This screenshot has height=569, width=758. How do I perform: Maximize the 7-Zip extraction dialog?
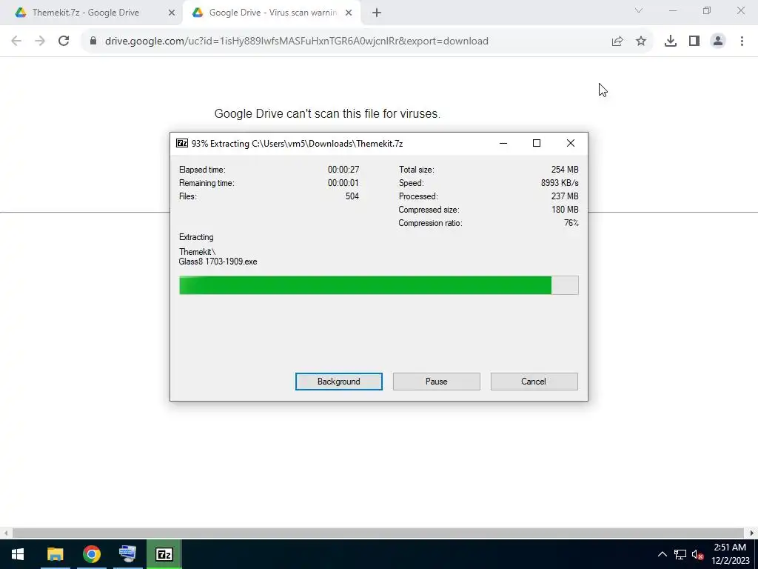point(537,143)
